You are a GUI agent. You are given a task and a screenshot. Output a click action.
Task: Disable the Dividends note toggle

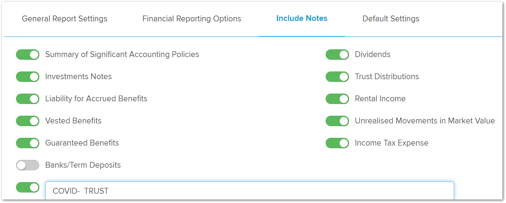337,55
